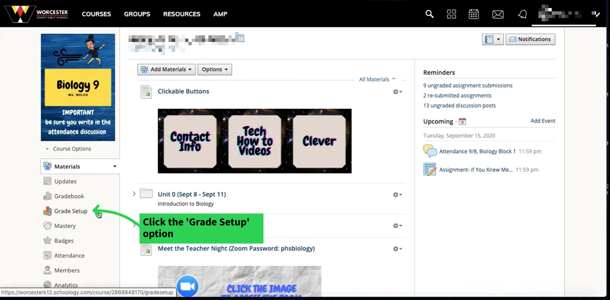Open Assignment- If You Knew Me link
Image resolution: width=610 pixels, height=300 pixels.
pos(476,169)
